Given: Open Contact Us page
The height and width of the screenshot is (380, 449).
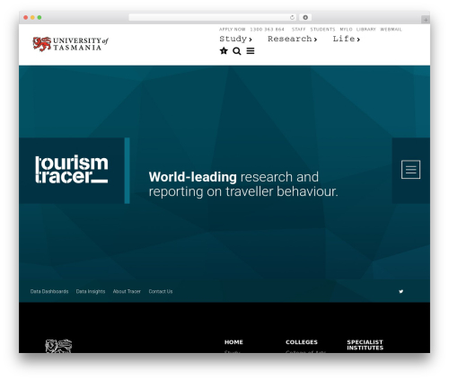Looking at the screenshot, I should click(x=161, y=291).
